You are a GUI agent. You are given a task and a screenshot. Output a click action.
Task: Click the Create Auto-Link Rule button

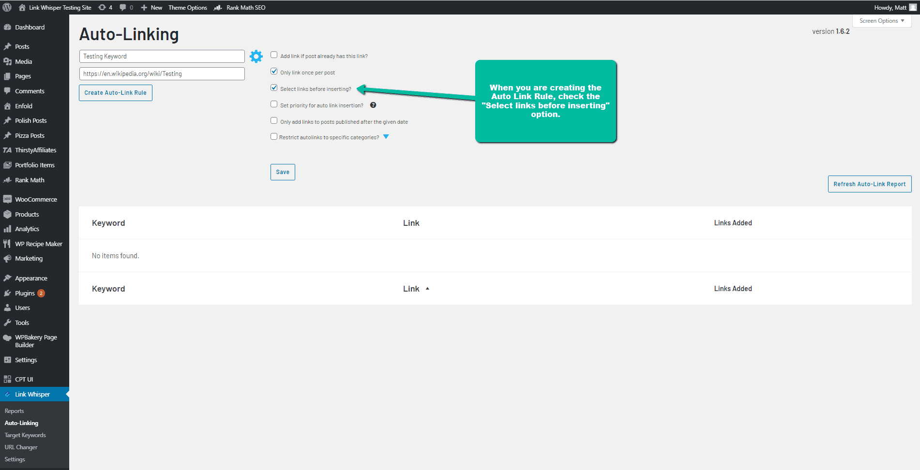[x=115, y=92]
